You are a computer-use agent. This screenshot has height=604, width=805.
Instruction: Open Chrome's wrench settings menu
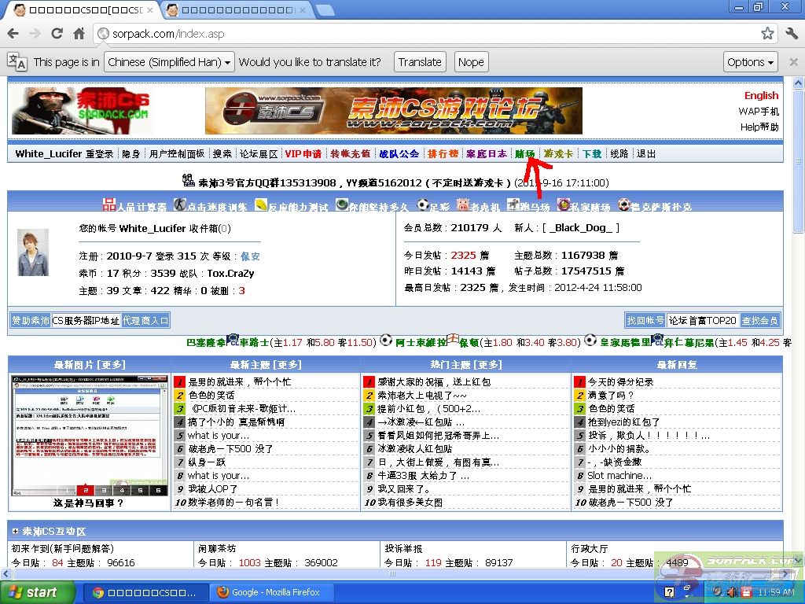[791, 34]
